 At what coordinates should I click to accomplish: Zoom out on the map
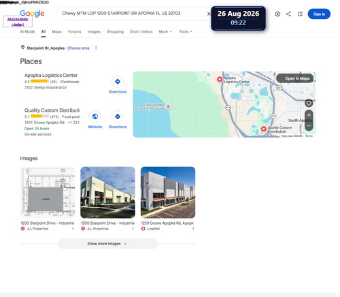pyautogui.click(x=309, y=125)
